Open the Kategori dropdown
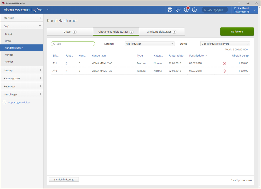Viewport: 261px width, 189px height. coord(149,44)
